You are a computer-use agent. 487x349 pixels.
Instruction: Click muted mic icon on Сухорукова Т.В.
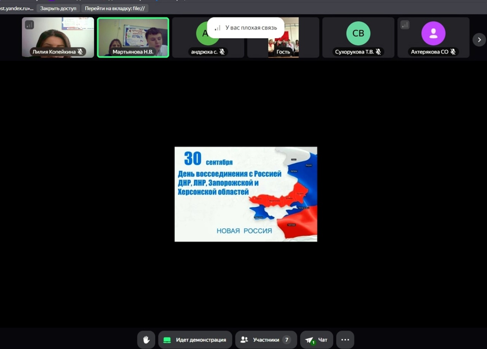click(378, 52)
